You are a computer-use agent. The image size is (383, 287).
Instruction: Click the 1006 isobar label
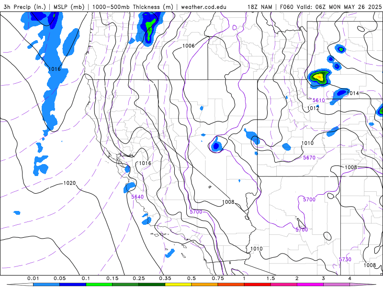coord(189,45)
